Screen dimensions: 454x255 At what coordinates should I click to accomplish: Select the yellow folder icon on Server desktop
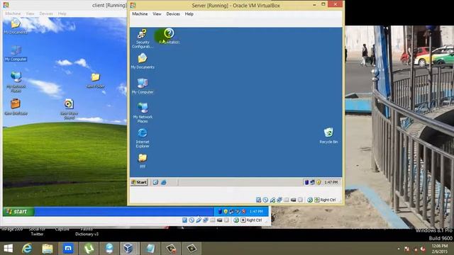click(143, 161)
